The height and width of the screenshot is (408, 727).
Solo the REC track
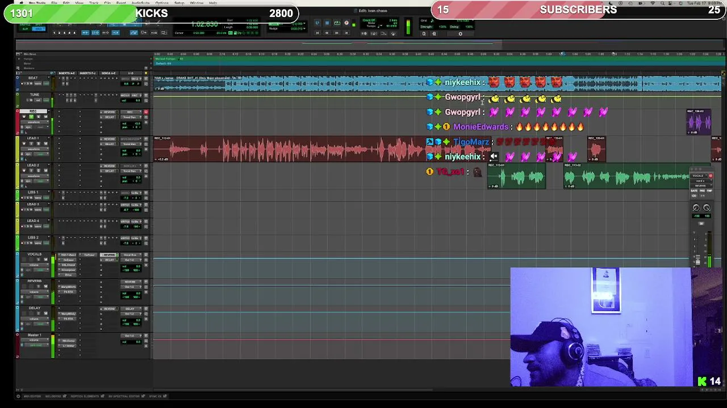[x=39, y=116]
